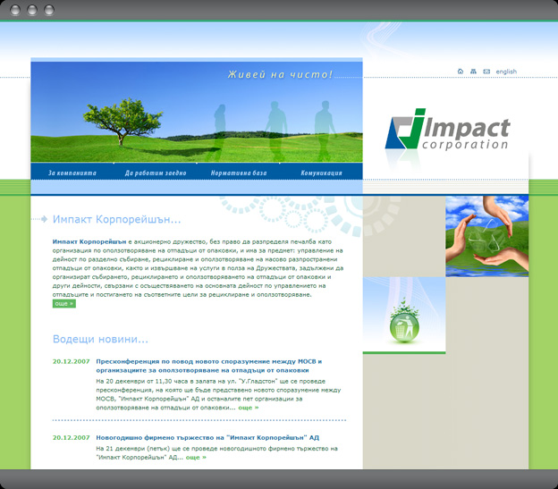This screenshot has width=558, height=489.
Task: Follow "още »" link after press conference text
Action: click(249, 408)
